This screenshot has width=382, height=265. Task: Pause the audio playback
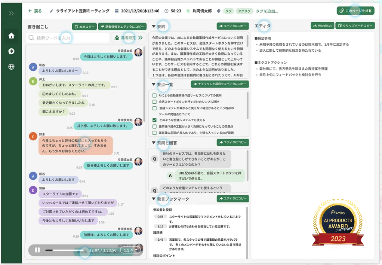tap(37, 250)
